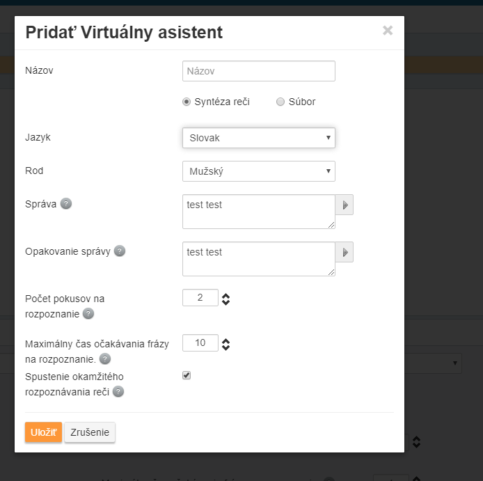Play the Správa message preview
This screenshot has height=481, width=483.
pyautogui.click(x=345, y=205)
